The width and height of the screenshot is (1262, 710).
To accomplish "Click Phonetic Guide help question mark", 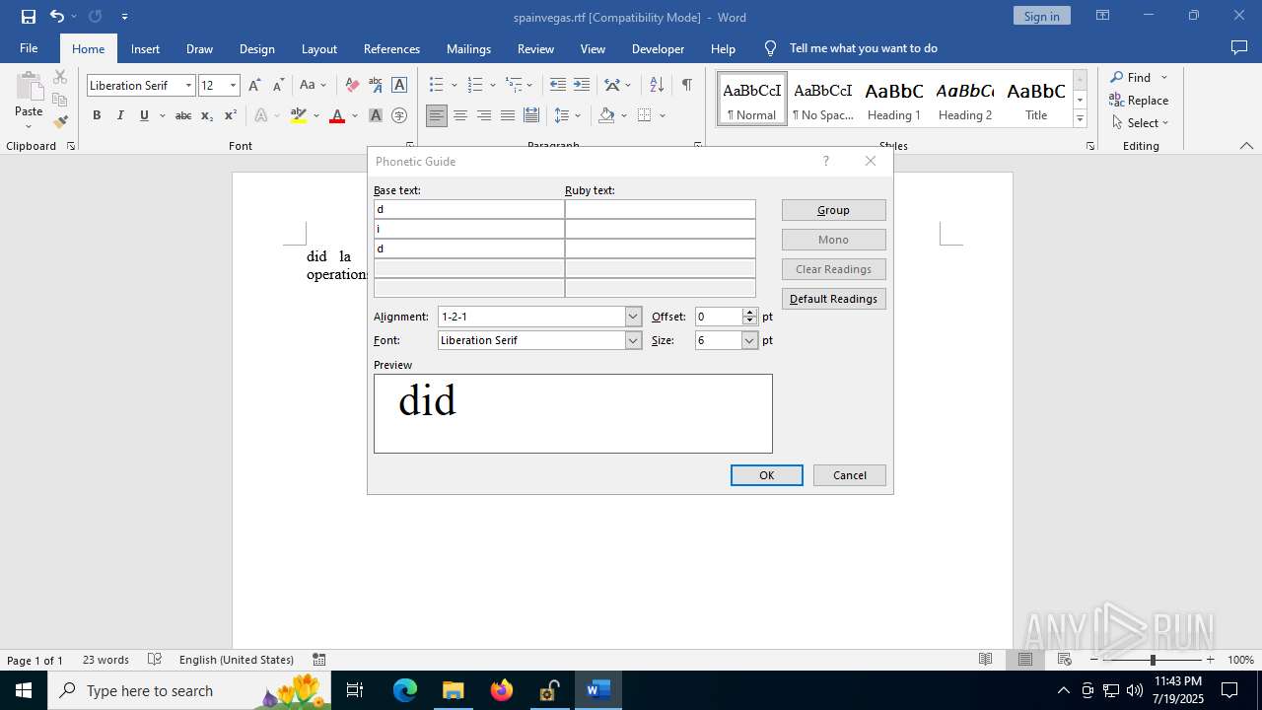I will tap(825, 161).
